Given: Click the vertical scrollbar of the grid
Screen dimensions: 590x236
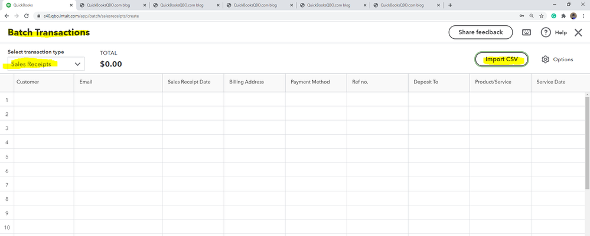Looking at the screenshot, I should coord(588,142).
